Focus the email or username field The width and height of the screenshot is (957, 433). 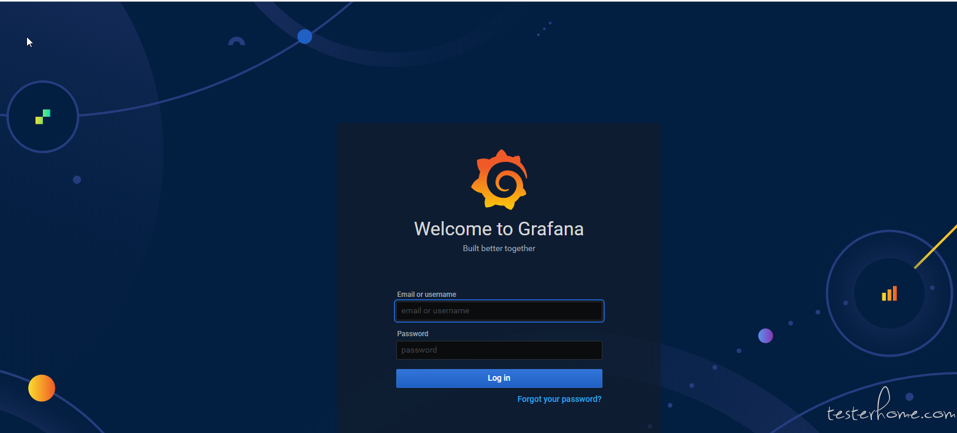click(x=499, y=311)
